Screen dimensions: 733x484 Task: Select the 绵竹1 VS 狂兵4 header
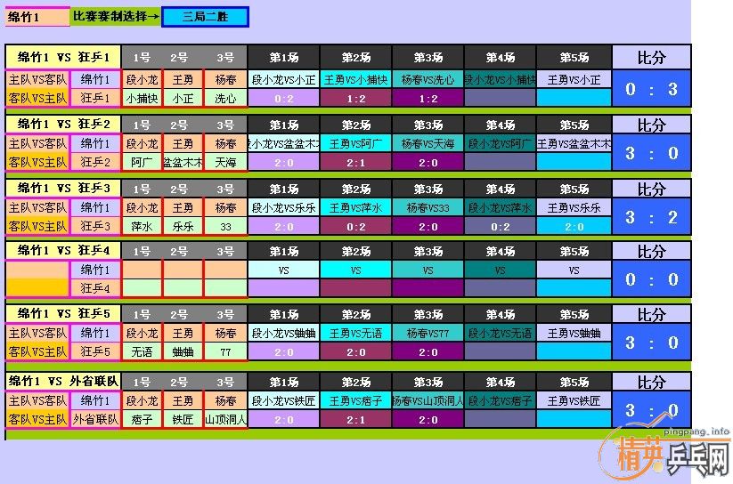coord(63,250)
